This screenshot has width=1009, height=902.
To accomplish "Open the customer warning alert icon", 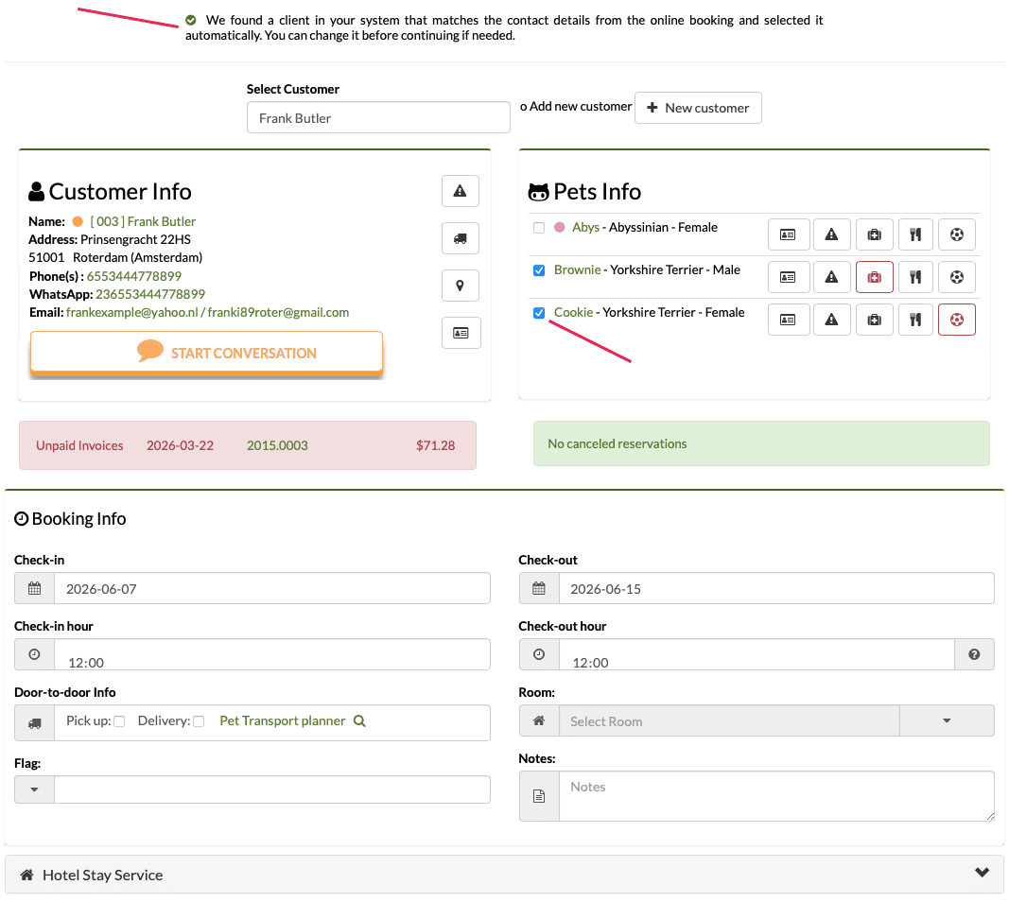I will [461, 191].
